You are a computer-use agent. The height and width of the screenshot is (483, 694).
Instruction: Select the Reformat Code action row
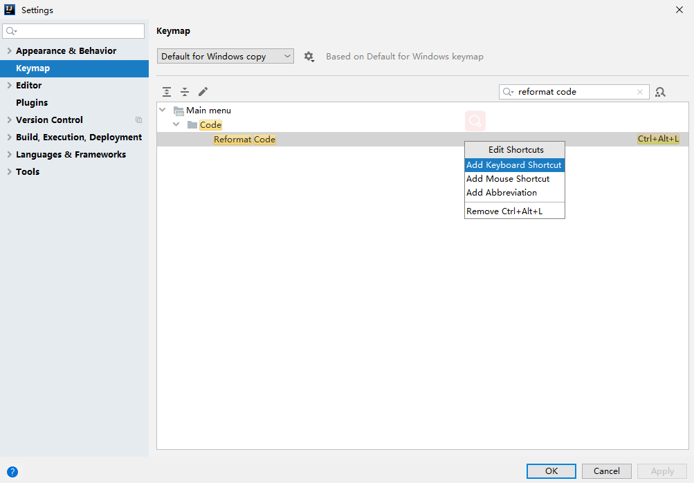click(x=423, y=139)
